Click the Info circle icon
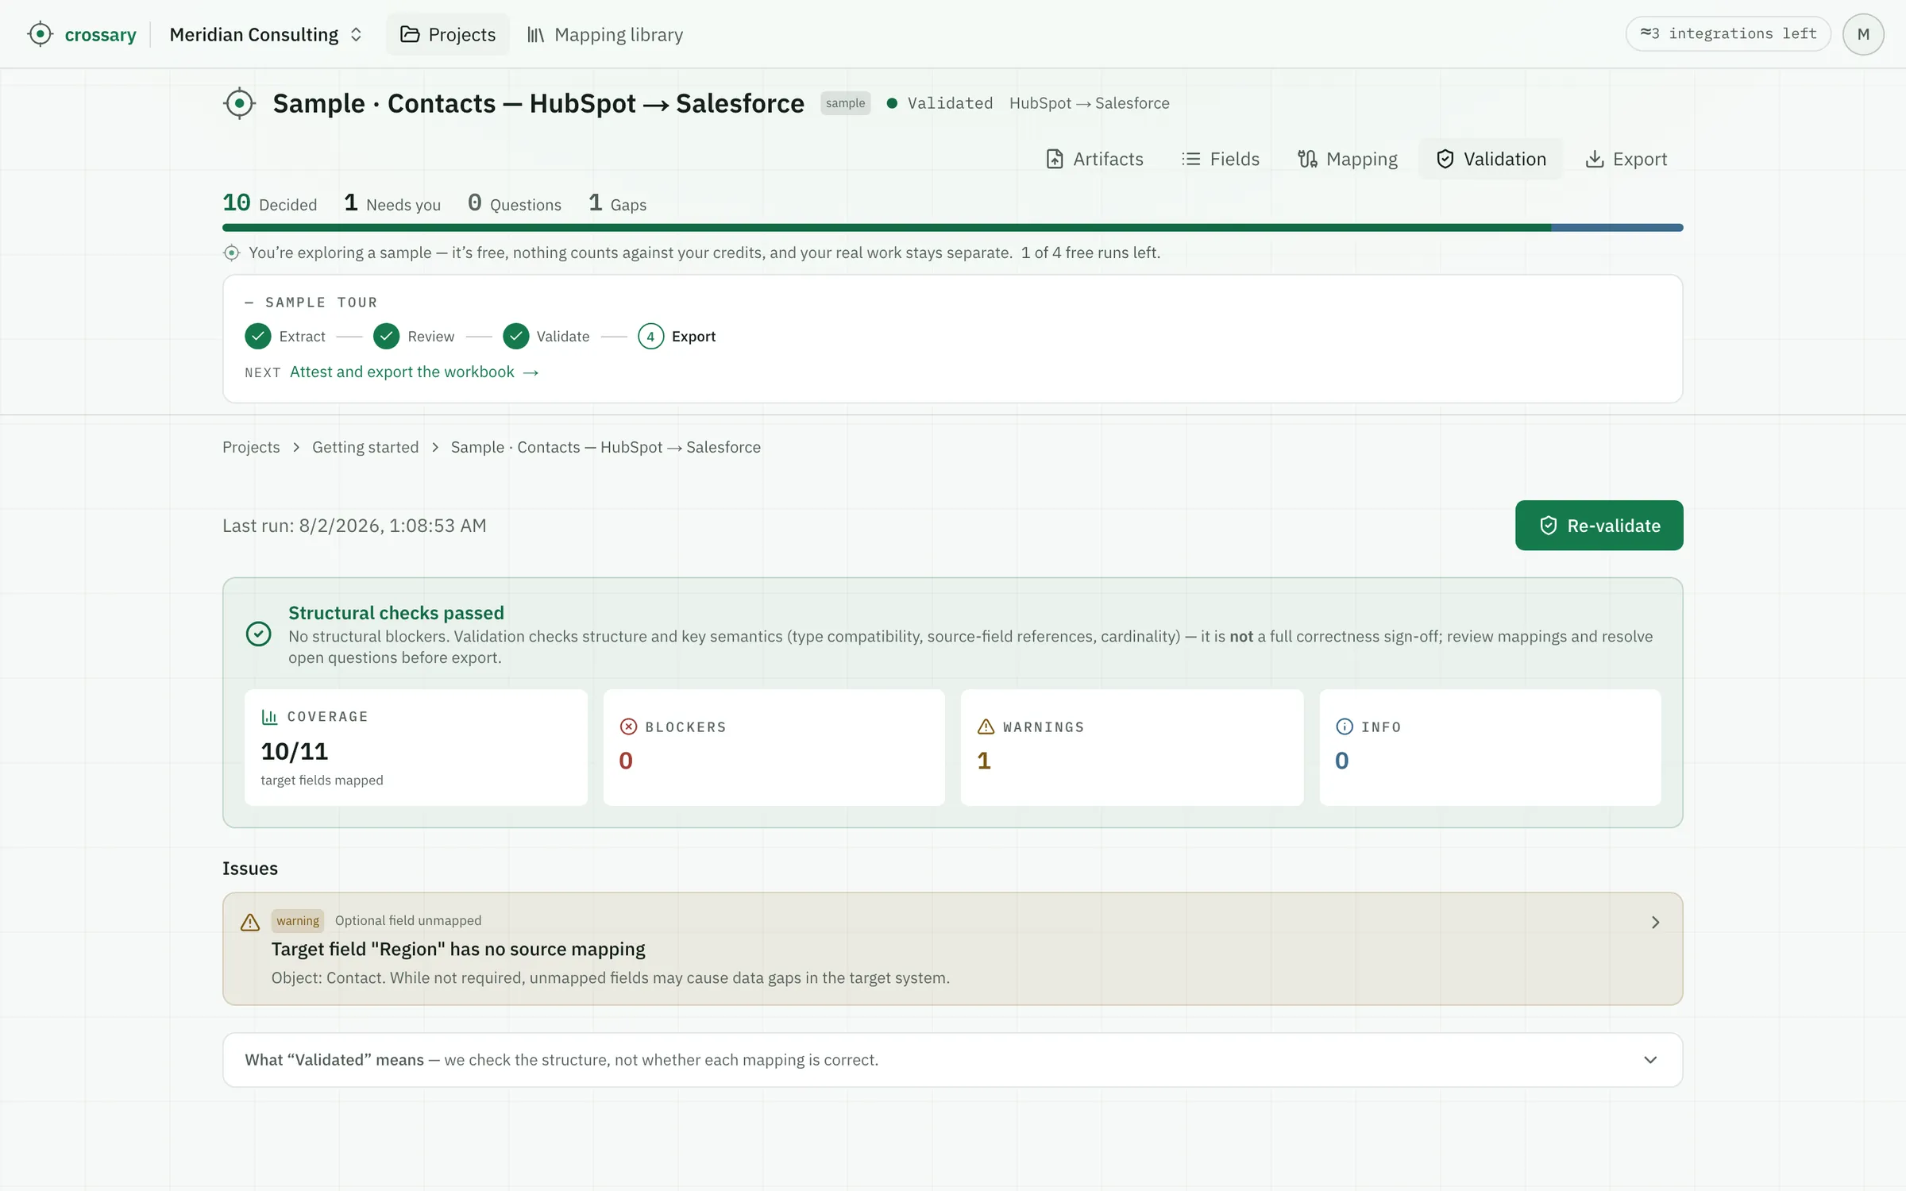The height and width of the screenshot is (1191, 1906). [1344, 727]
